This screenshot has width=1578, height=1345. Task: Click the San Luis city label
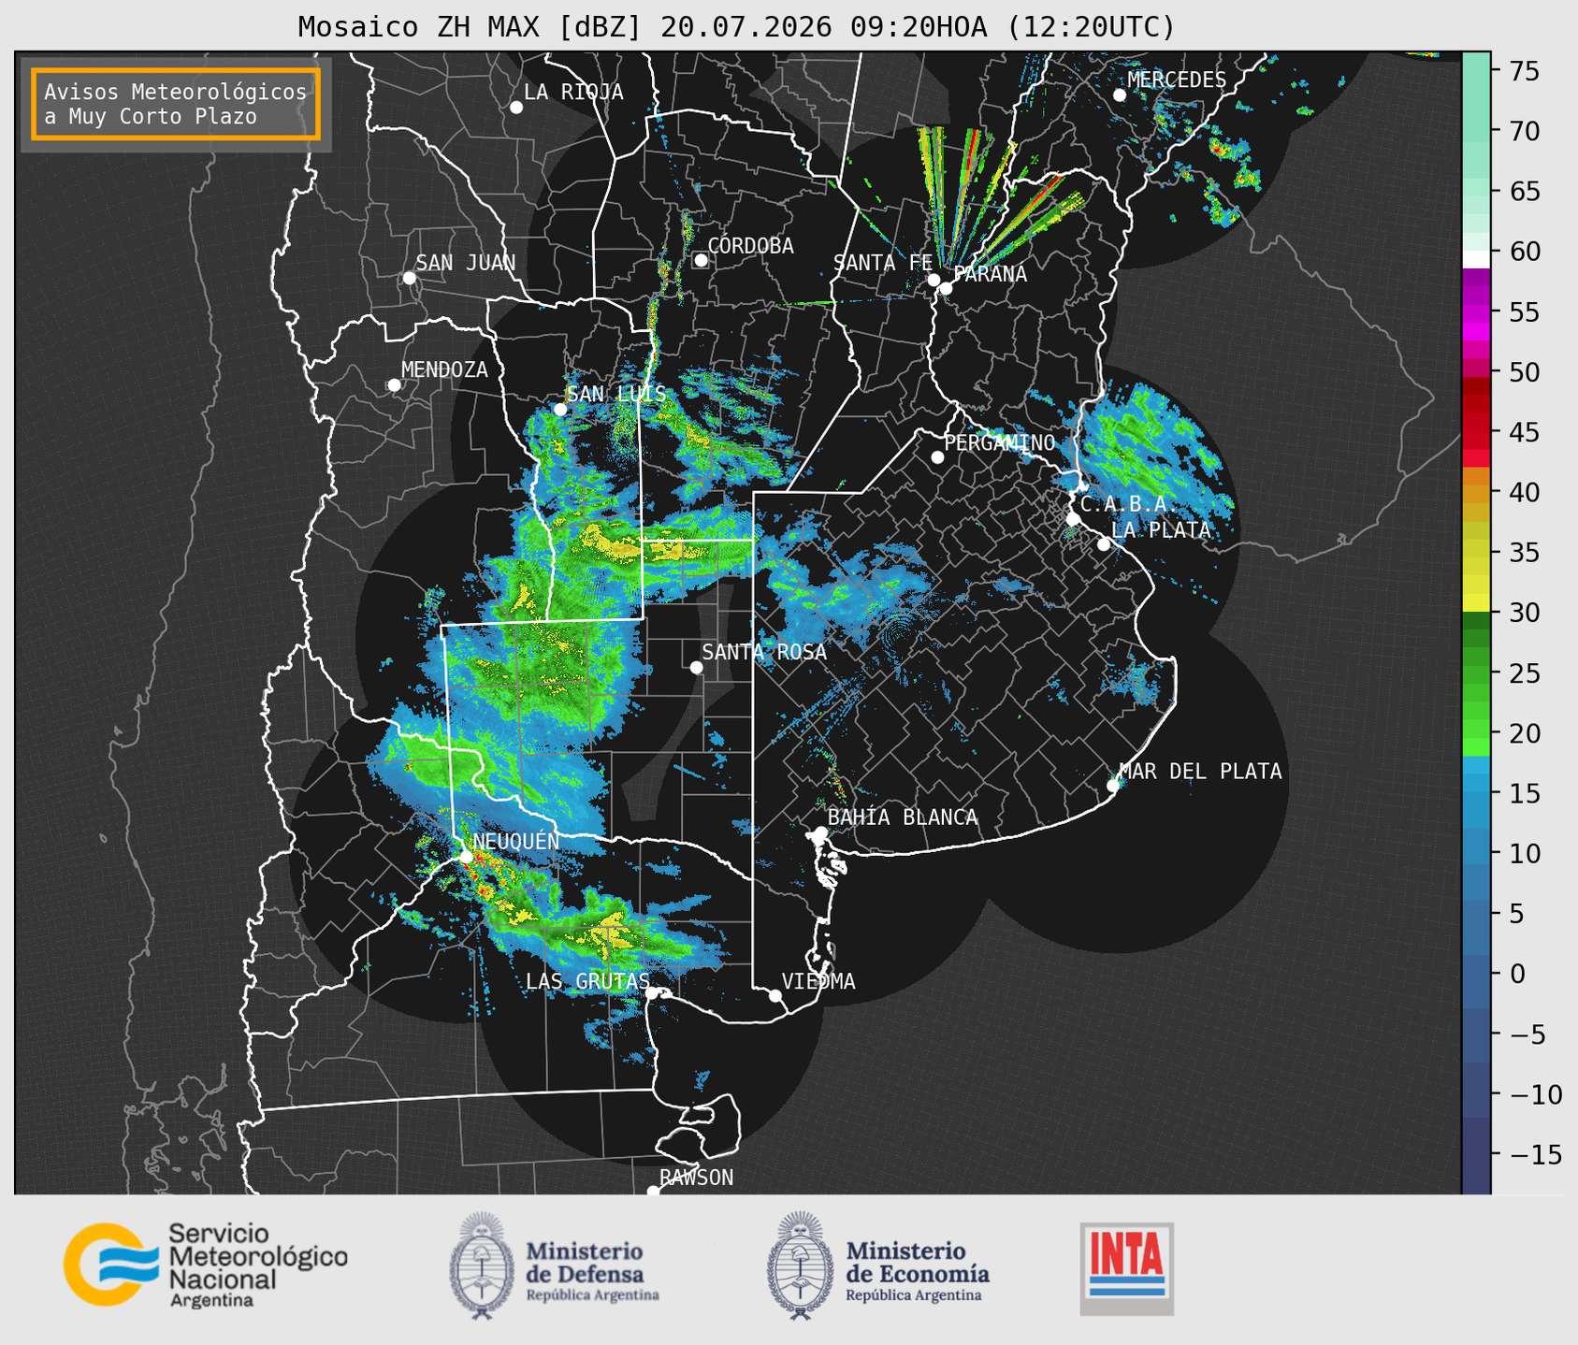click(x=616, y=394)
